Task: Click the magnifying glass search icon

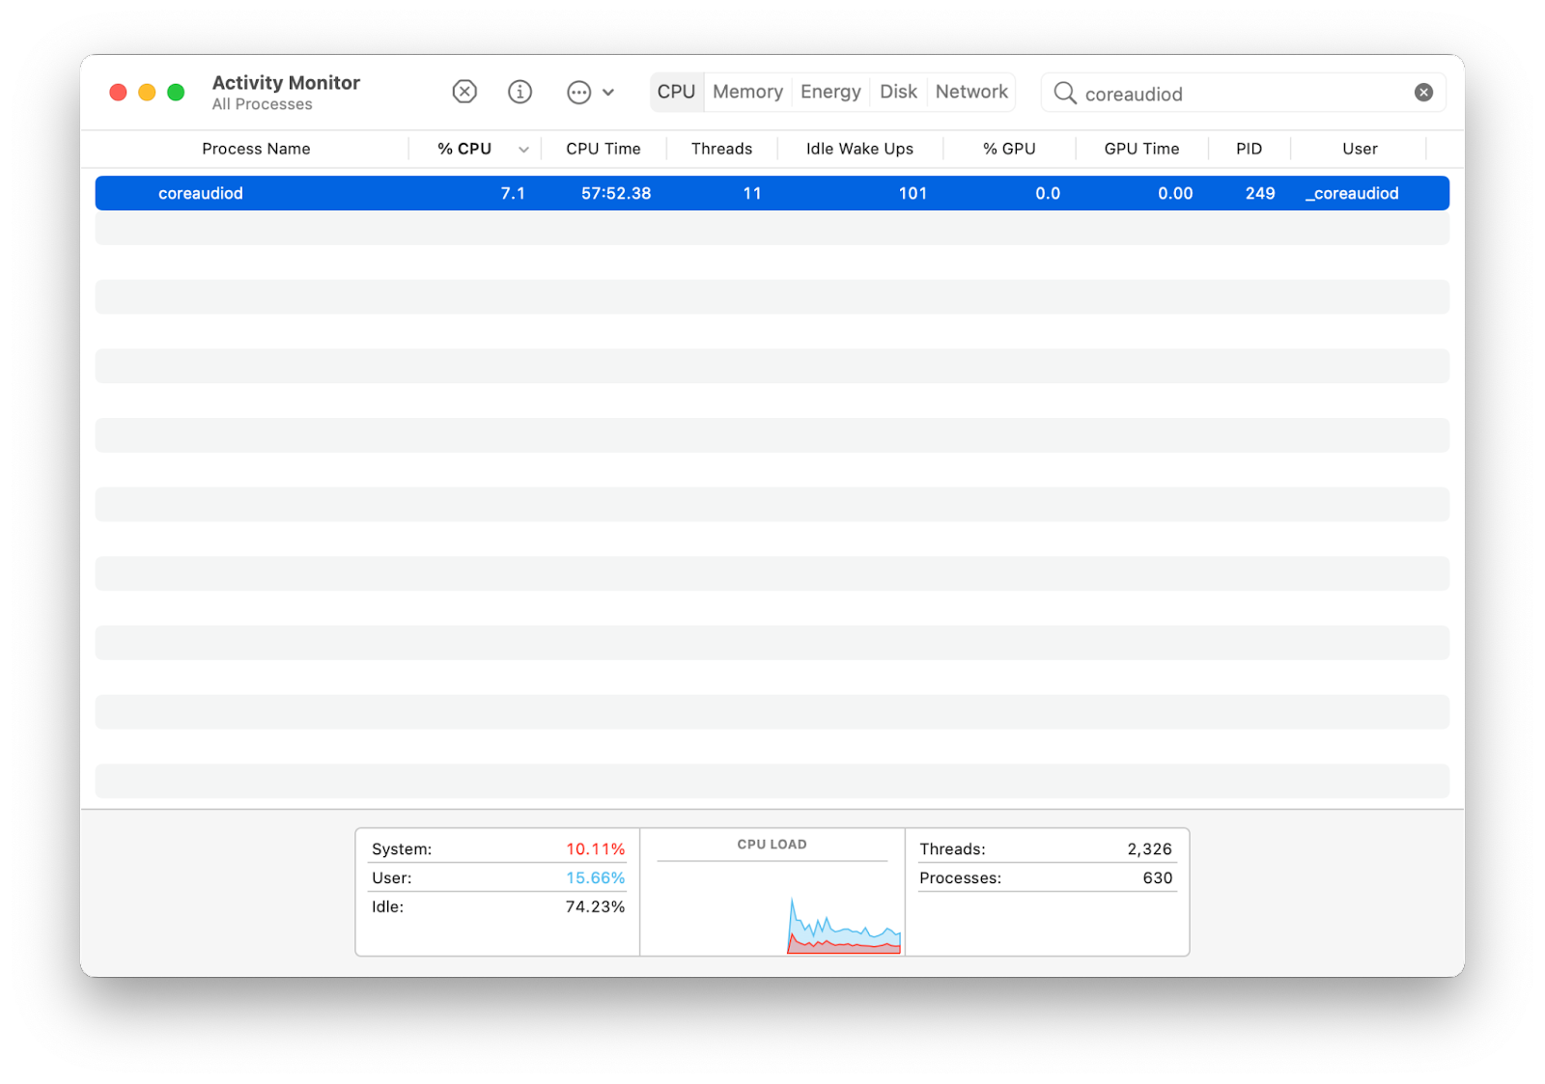Action: coord(1064,93)
